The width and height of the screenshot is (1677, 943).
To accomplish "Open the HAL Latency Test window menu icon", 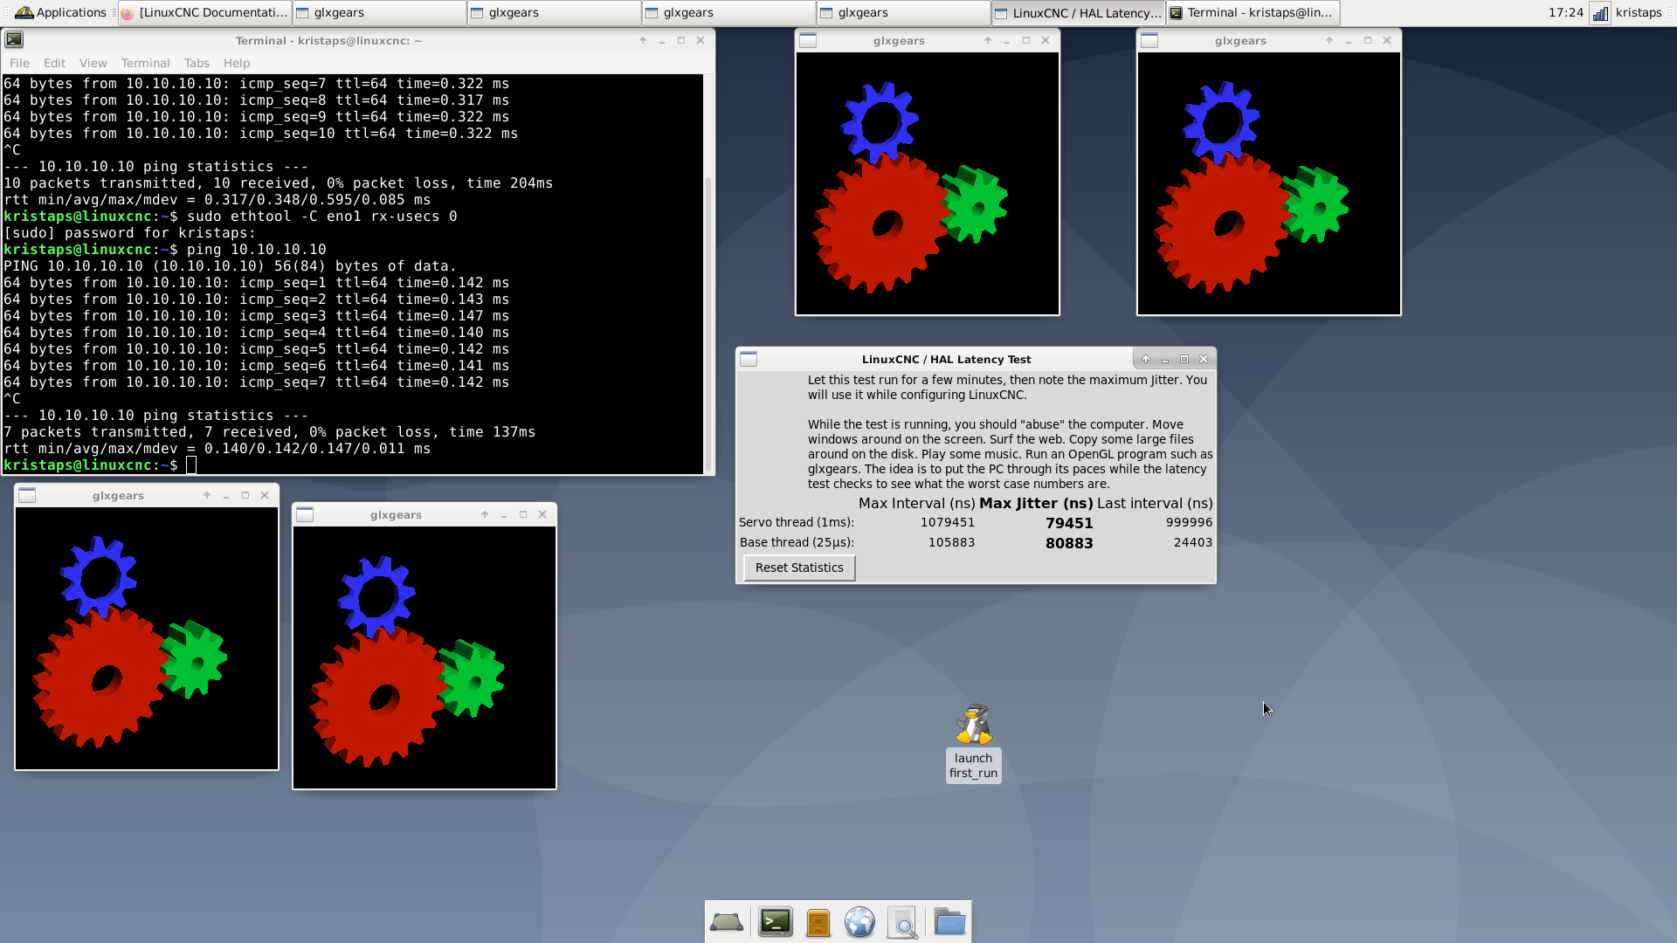I will point(749,359).
